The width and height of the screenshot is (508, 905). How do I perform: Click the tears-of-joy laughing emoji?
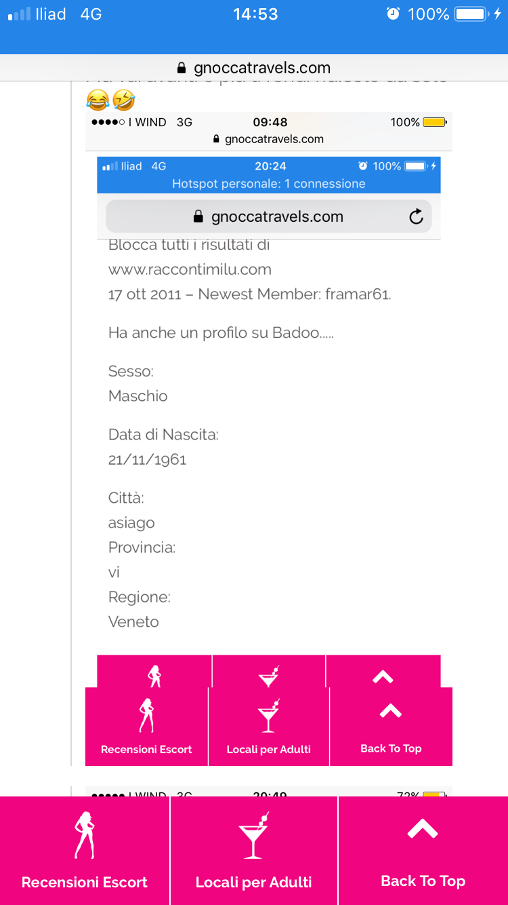coord(98,101)
